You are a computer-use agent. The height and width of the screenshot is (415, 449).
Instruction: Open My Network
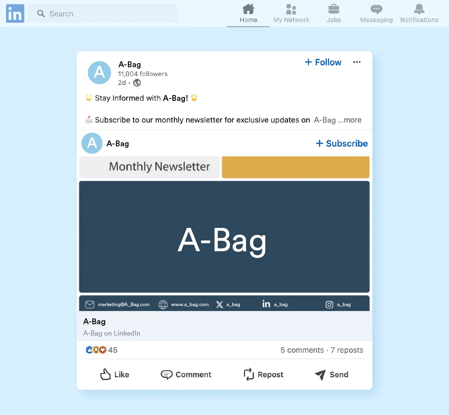[291, 13]
